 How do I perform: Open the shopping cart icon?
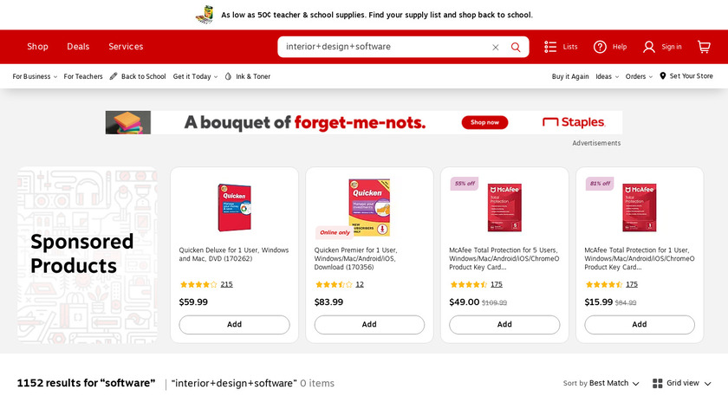coord(704,47)
